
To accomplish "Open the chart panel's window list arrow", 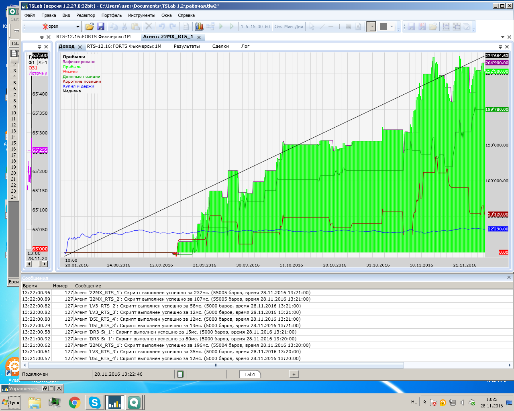I will [x=500, y=47].
